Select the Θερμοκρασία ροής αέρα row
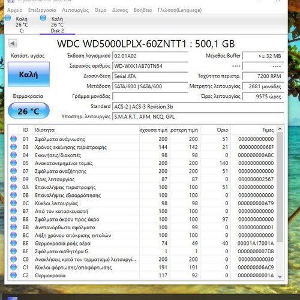This screenshot has height=300, width=300. point(142,244)
